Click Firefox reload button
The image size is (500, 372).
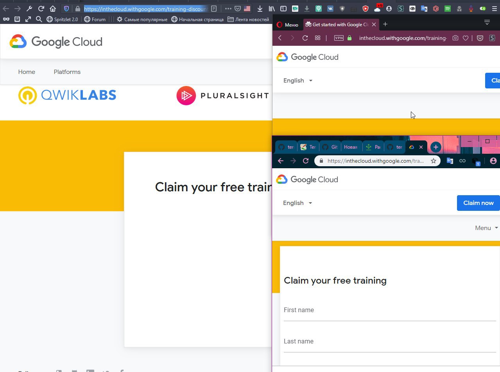pyautogui.click(x=41, y=9)
